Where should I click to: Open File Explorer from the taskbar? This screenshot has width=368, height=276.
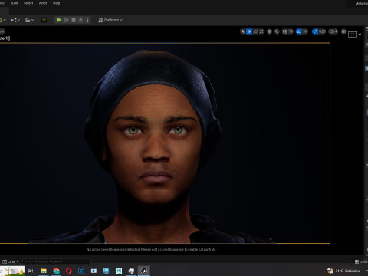point(44,271)
